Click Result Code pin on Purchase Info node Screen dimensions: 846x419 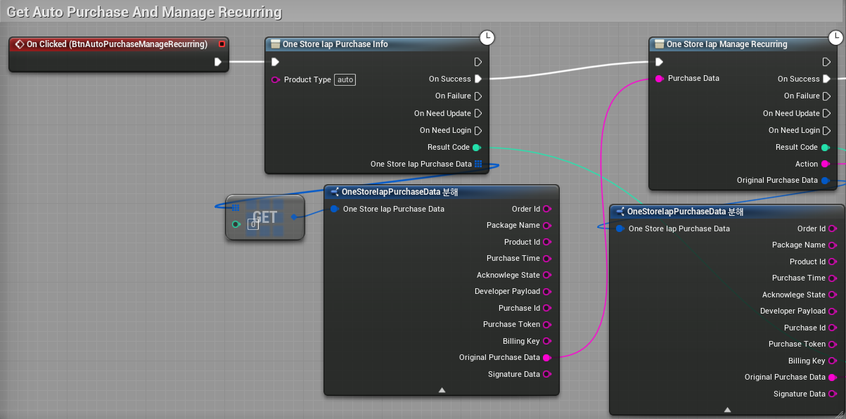(477, 148)
